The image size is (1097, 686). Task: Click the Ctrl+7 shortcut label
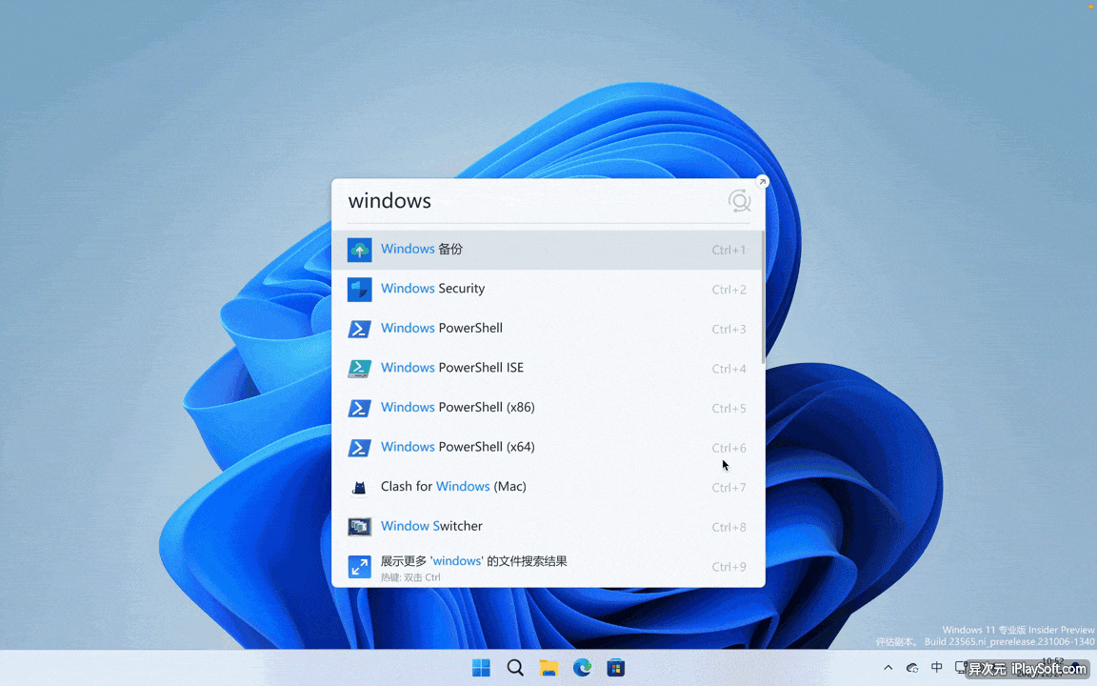[729, 487]
